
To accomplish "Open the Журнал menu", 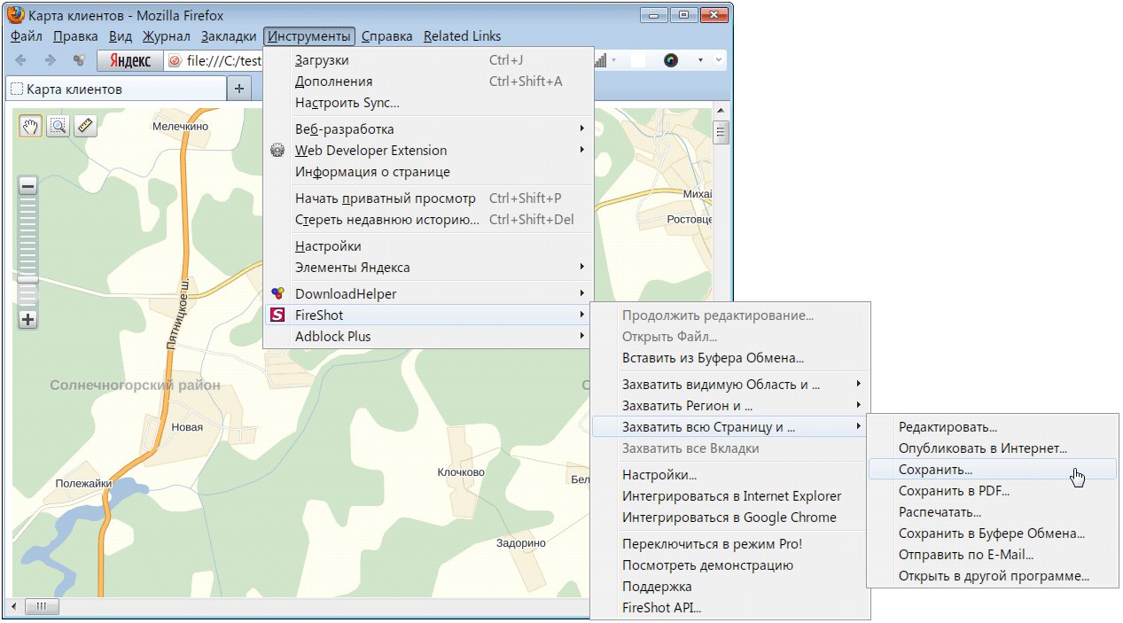I will pos(167,36).
